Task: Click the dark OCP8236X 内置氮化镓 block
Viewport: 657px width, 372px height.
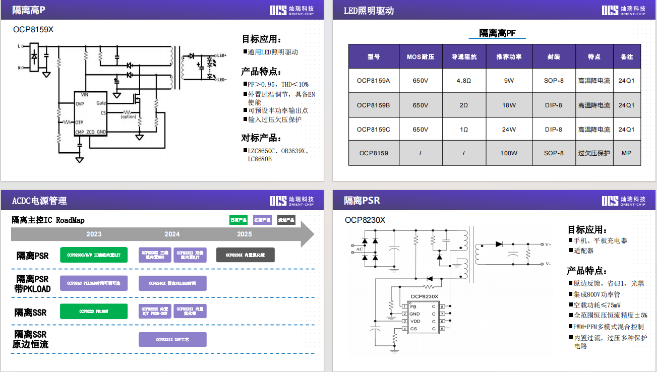Action: (x=245, y=255)
